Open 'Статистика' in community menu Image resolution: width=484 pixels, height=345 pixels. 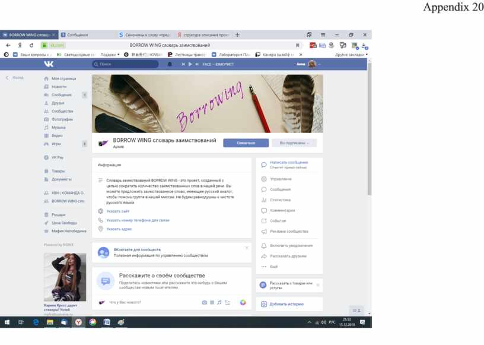(281, 200)
